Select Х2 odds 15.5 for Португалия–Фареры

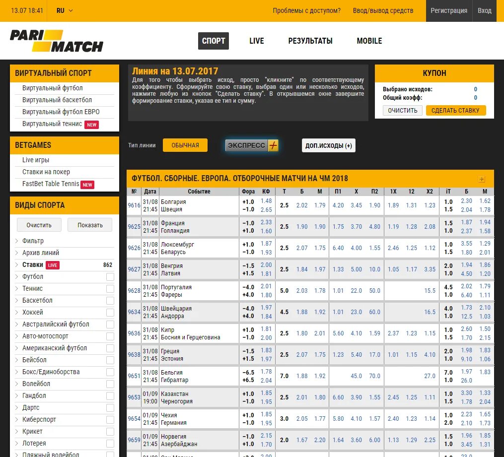[x=430, y=291]
